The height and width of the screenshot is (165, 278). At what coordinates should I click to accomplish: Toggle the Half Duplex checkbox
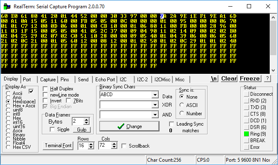click(x=46, y=89)
